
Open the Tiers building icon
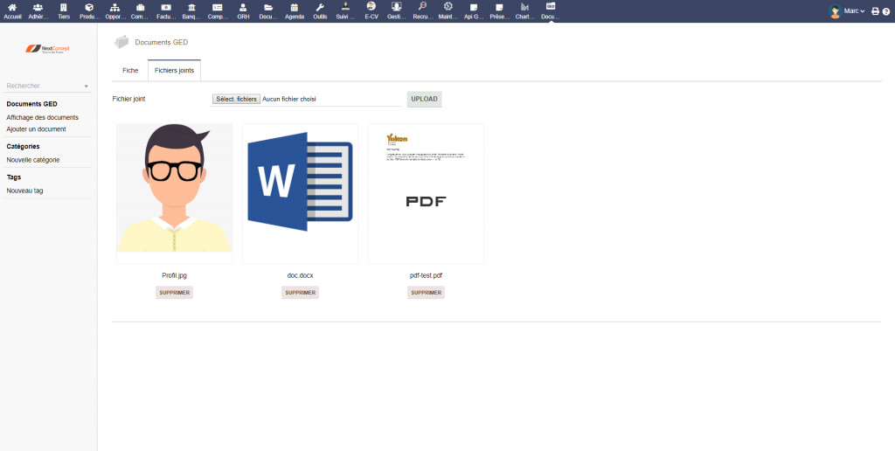[x=63, y=7]
